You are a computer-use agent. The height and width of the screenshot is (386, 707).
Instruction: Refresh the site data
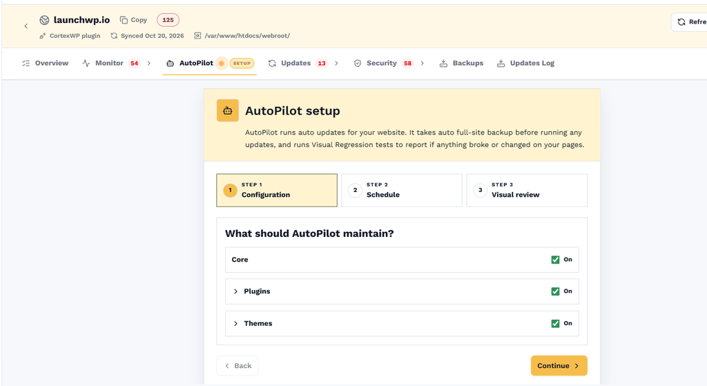[690, 21]
